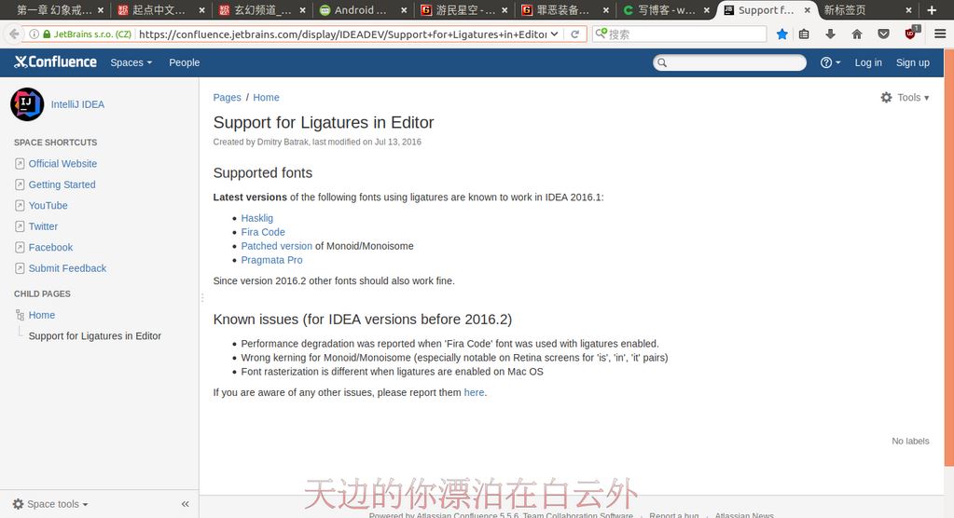Viewport: 954px width, 518px height.
Task: Click the shortcut icon beside Facebook
Action: 20,248
